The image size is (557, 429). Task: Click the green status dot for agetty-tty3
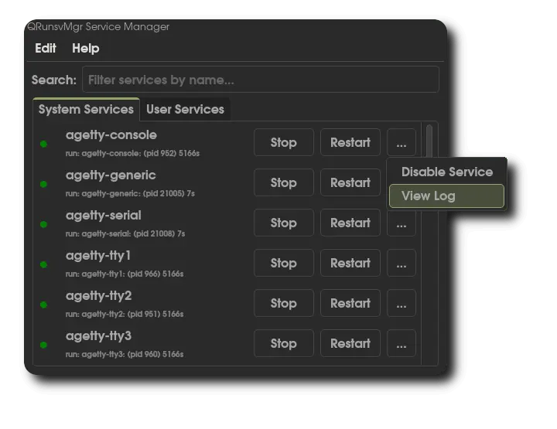(44, 345)
